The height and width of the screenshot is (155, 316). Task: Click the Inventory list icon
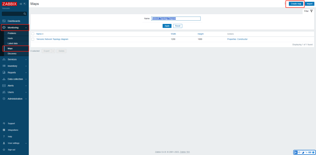tap(4, 66)
